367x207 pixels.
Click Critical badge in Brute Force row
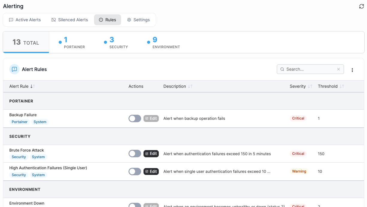[x=298, y=154]
